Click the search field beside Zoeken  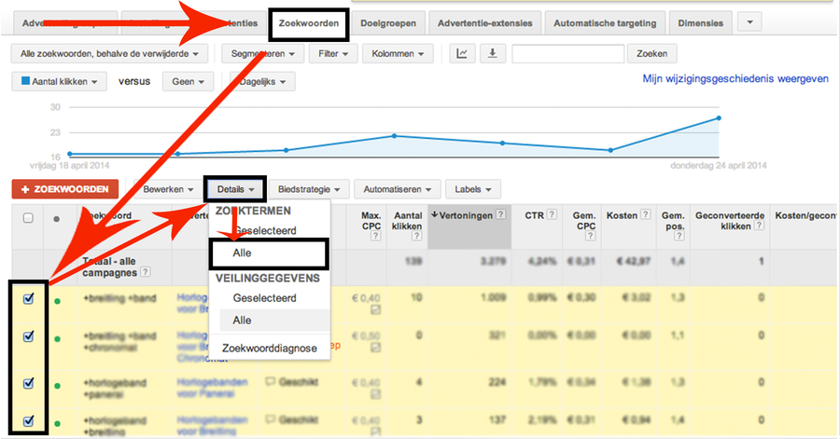[x=567, y=54]
